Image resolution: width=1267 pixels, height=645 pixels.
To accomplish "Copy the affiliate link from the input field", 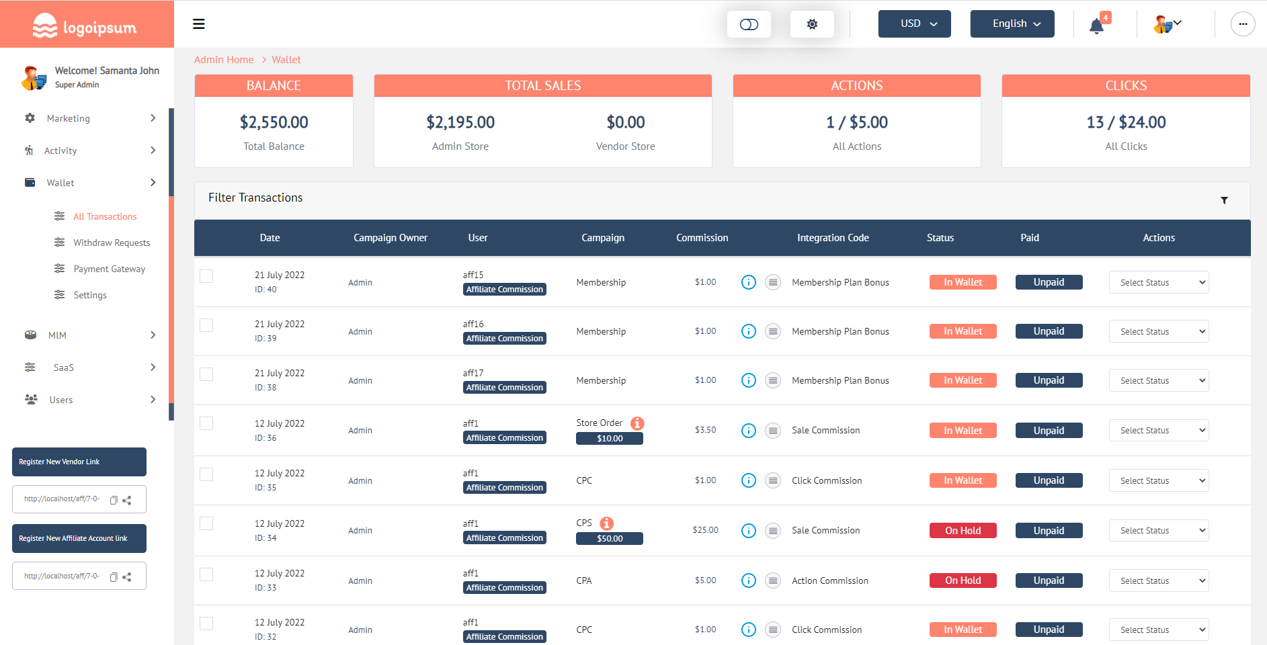I will pos(114,576).
